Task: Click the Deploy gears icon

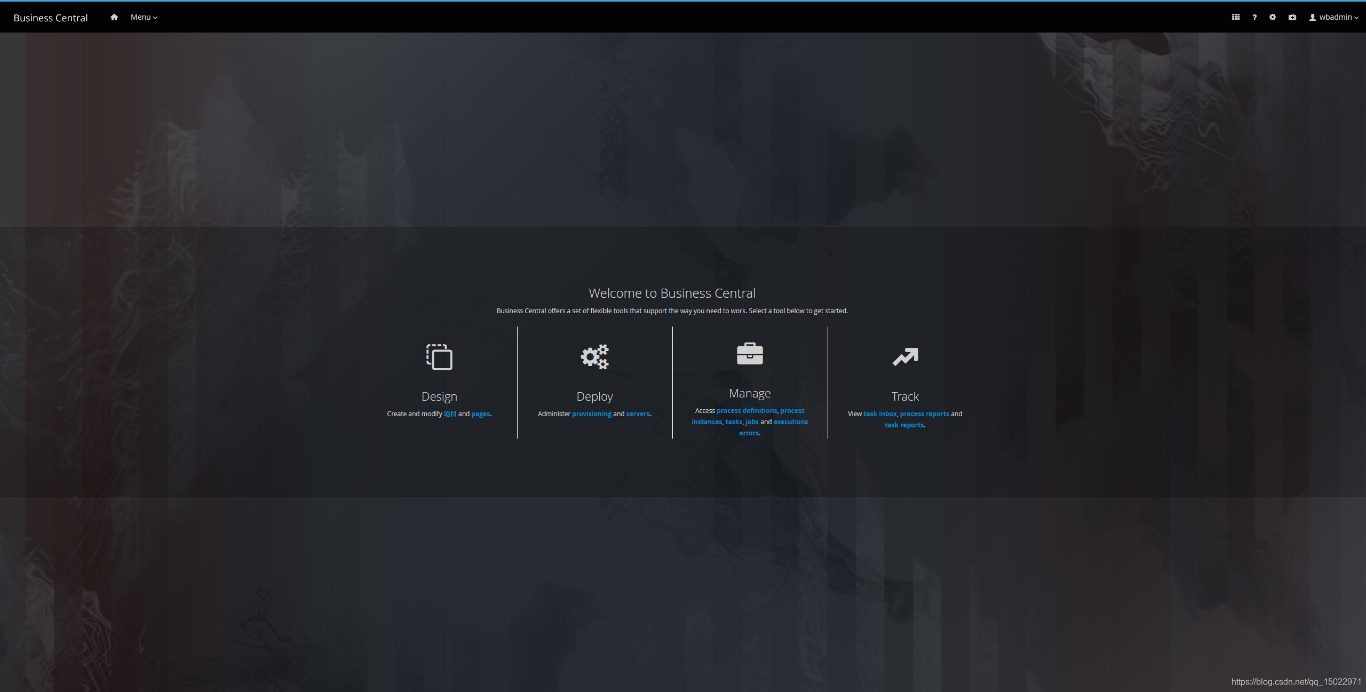Action: [594, 357]
